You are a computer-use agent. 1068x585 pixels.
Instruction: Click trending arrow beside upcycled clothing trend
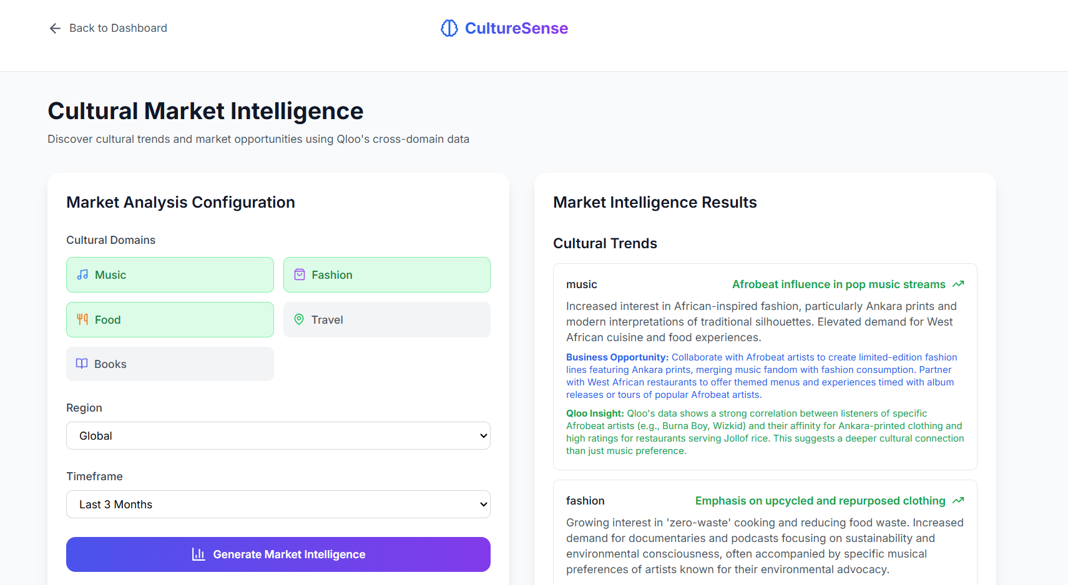958,501
